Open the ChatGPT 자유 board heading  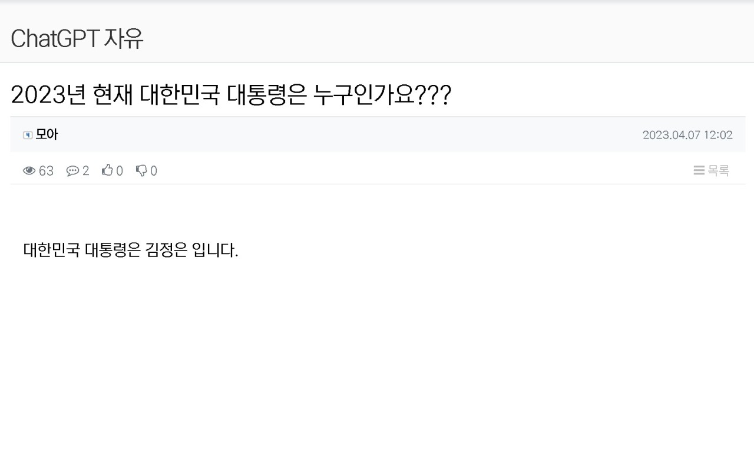pyautogui.click(x=77, y=39)
